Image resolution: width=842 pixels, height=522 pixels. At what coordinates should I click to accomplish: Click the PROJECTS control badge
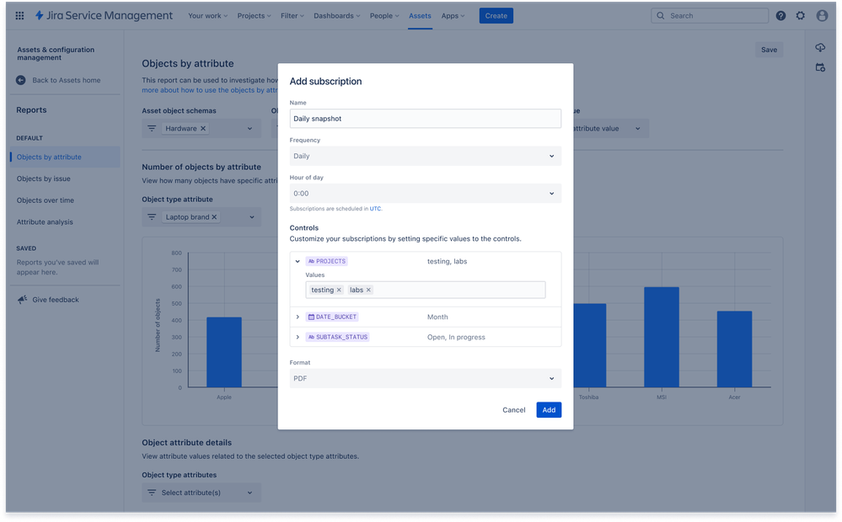click(326, 261)
